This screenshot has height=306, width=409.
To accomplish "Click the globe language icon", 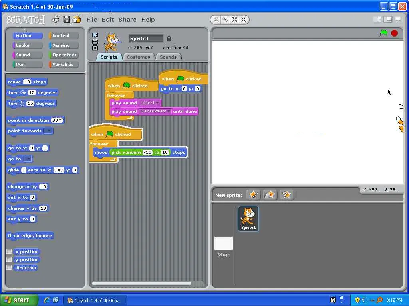I will pos(56,20).
